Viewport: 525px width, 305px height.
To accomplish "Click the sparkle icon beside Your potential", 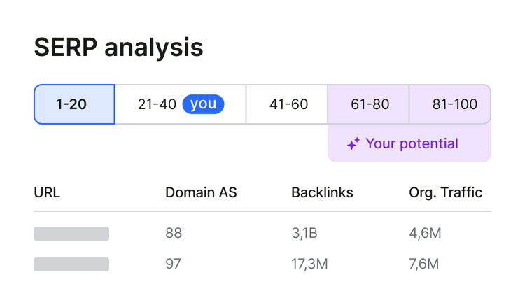I will (x=353, y=143).
